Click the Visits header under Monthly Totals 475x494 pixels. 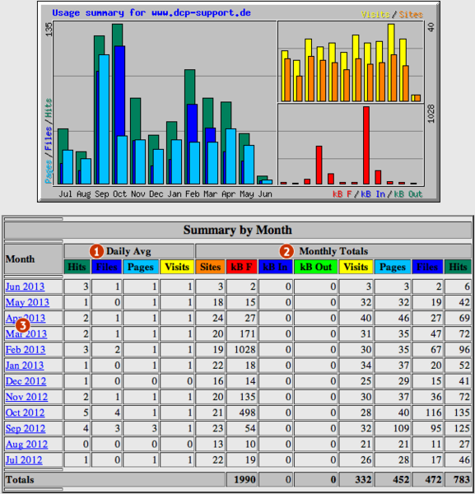pos(356,267)
